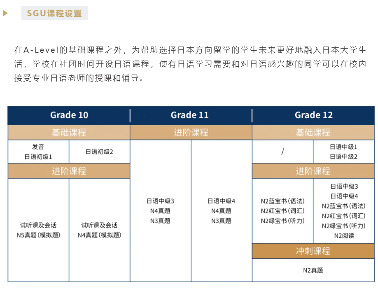Image resolution: width=378 pixels, height=290 pixels.
Task: Click the Grade 10 column header
Action: point(69,115)
